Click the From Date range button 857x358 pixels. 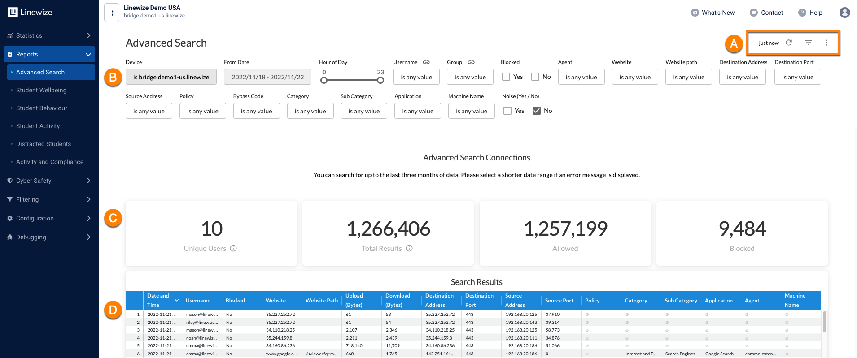pyautogui.click(x=267, y=77)
